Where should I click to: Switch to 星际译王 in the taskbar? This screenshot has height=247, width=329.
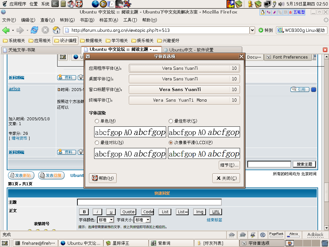(x=126, y=243)
